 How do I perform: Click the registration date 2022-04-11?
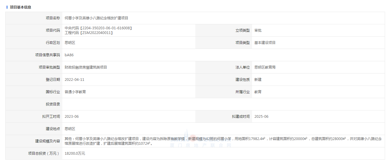[x=74, y=80]
